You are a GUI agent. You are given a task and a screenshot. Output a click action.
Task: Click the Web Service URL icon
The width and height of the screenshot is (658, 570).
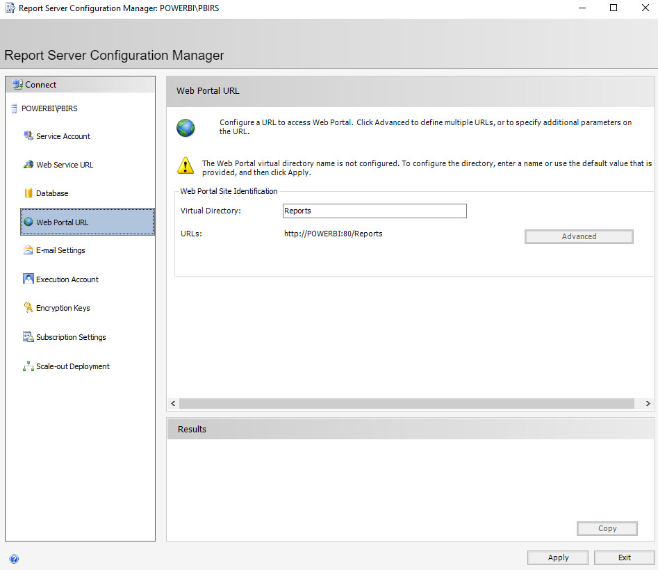28,165
